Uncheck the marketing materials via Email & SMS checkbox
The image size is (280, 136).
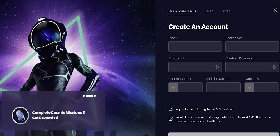tap(170, 119)
